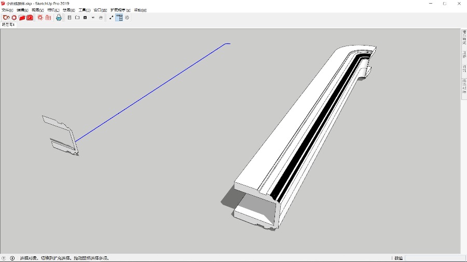This screenshot has width=467, height=262.
Task: Open the 窗口(W) window menu
Action: click(x=100, y=10)
